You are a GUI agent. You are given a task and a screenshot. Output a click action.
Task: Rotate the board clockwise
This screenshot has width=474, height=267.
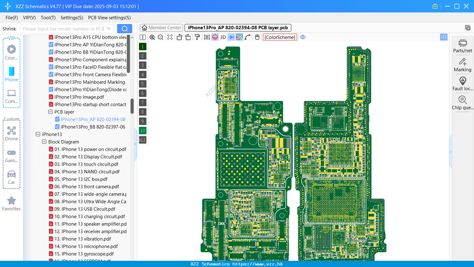tap(188, 37)
